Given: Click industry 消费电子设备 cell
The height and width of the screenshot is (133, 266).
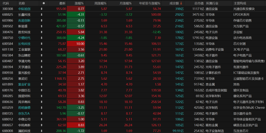Looking at the screenshot, I should tap(214, 49).
